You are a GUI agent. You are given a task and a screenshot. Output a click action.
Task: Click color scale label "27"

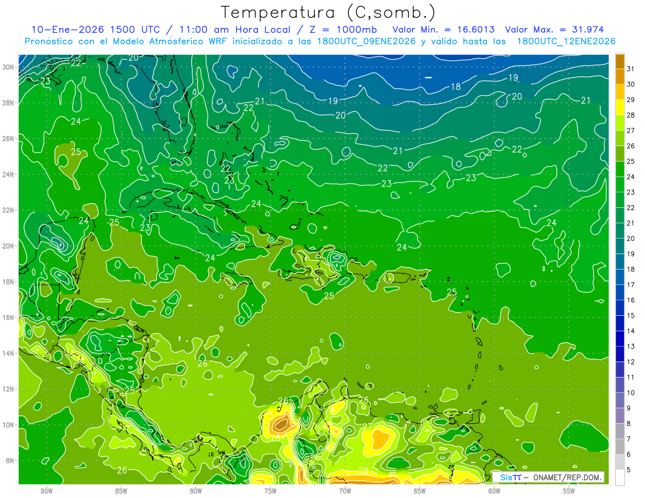631,131
